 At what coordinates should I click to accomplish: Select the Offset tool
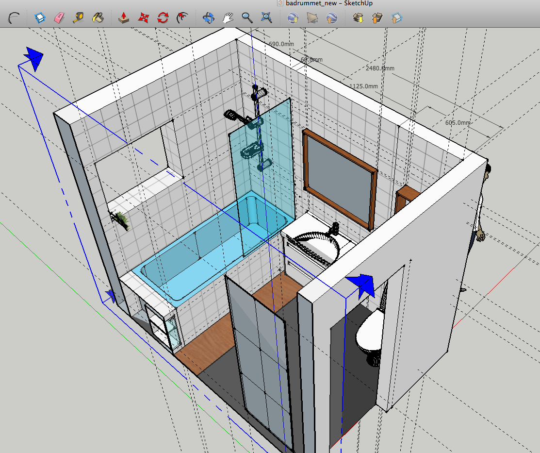[x=182, y=18]
